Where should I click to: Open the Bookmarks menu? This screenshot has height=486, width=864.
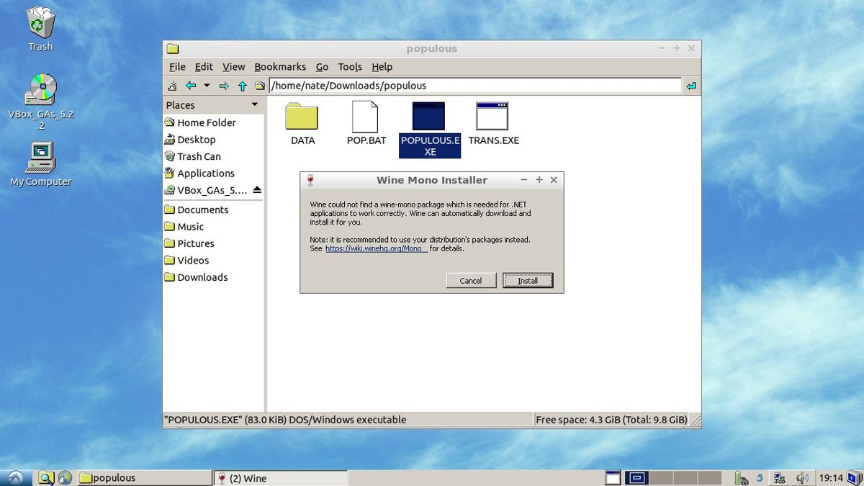point(280,66)
